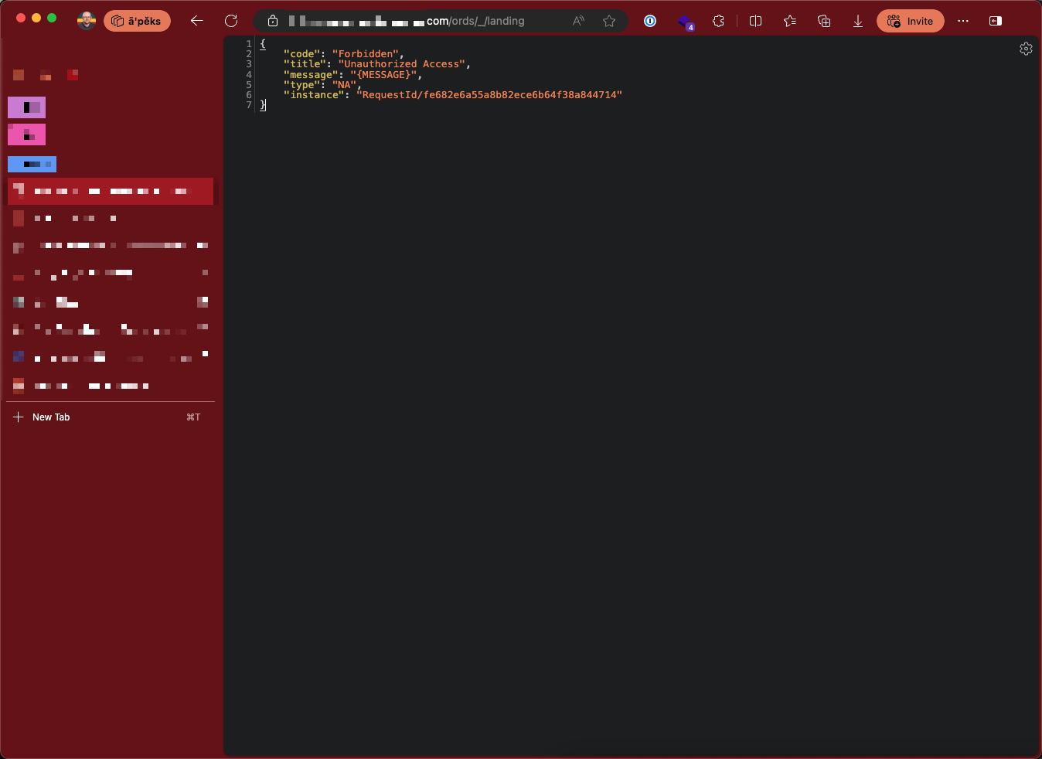
Task: Show the Downloads panel
Action: point(858,21)
